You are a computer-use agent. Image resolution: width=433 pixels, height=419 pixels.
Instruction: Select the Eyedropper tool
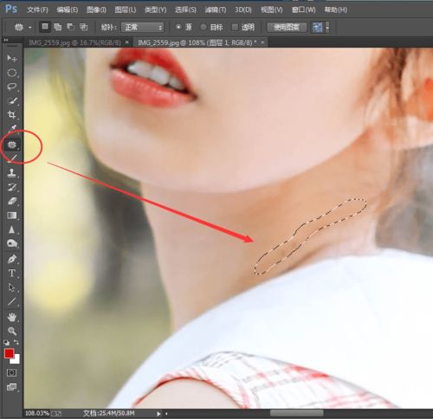(12, 129)
